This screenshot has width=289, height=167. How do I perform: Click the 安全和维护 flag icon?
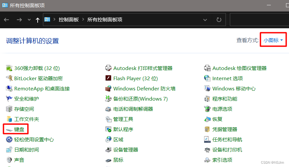click(9, 99)
